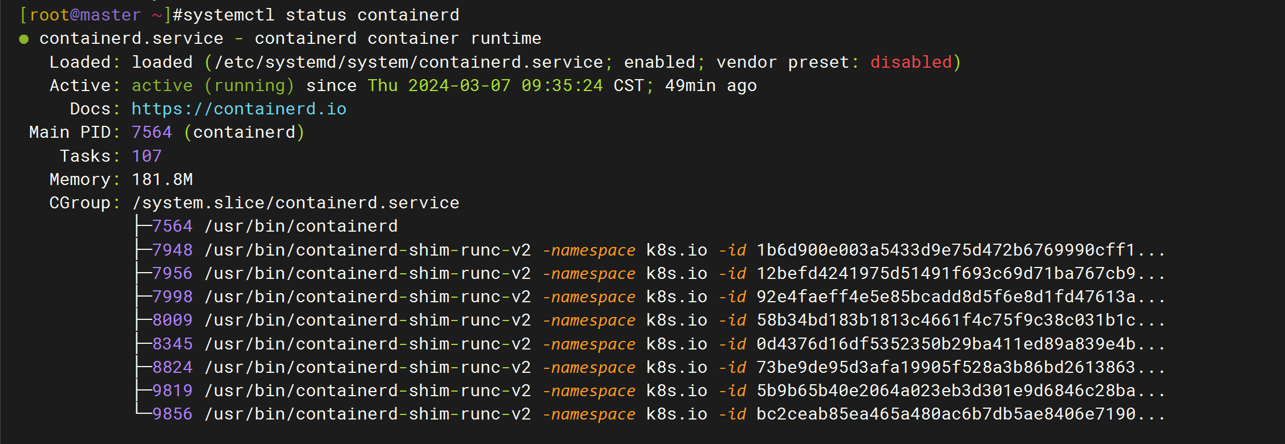Select PID 7948 in cgroup tree
1285x444 pixels.
[x=173, y=250]
